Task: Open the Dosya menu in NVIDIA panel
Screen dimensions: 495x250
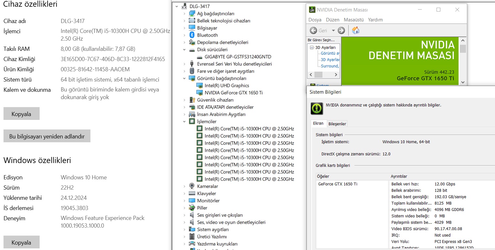Action: pos(315,20)
